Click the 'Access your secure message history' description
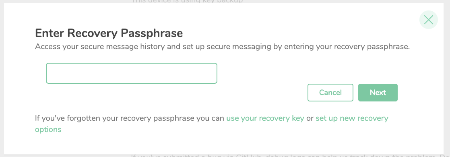 pyautogui.click(x=222, y=47)
